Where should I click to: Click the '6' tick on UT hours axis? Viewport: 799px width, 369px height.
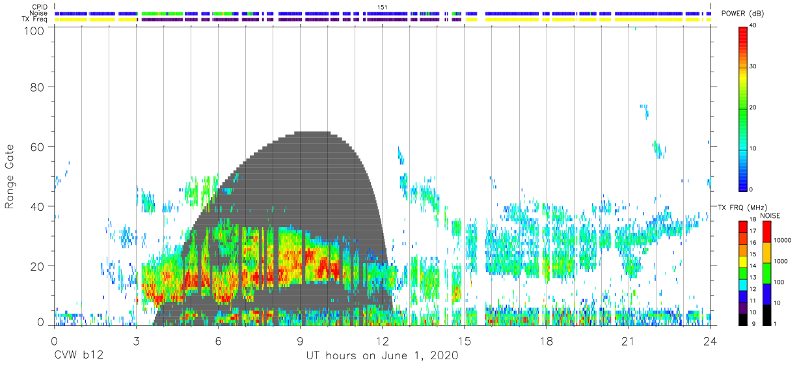coord(218,341)
